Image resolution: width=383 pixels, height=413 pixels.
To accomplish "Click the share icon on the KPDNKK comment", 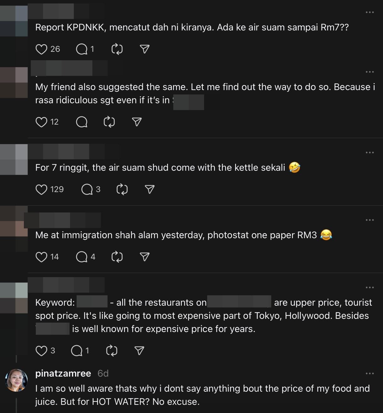I will tap(144, 49).
